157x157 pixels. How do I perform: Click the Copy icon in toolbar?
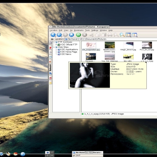98,35
